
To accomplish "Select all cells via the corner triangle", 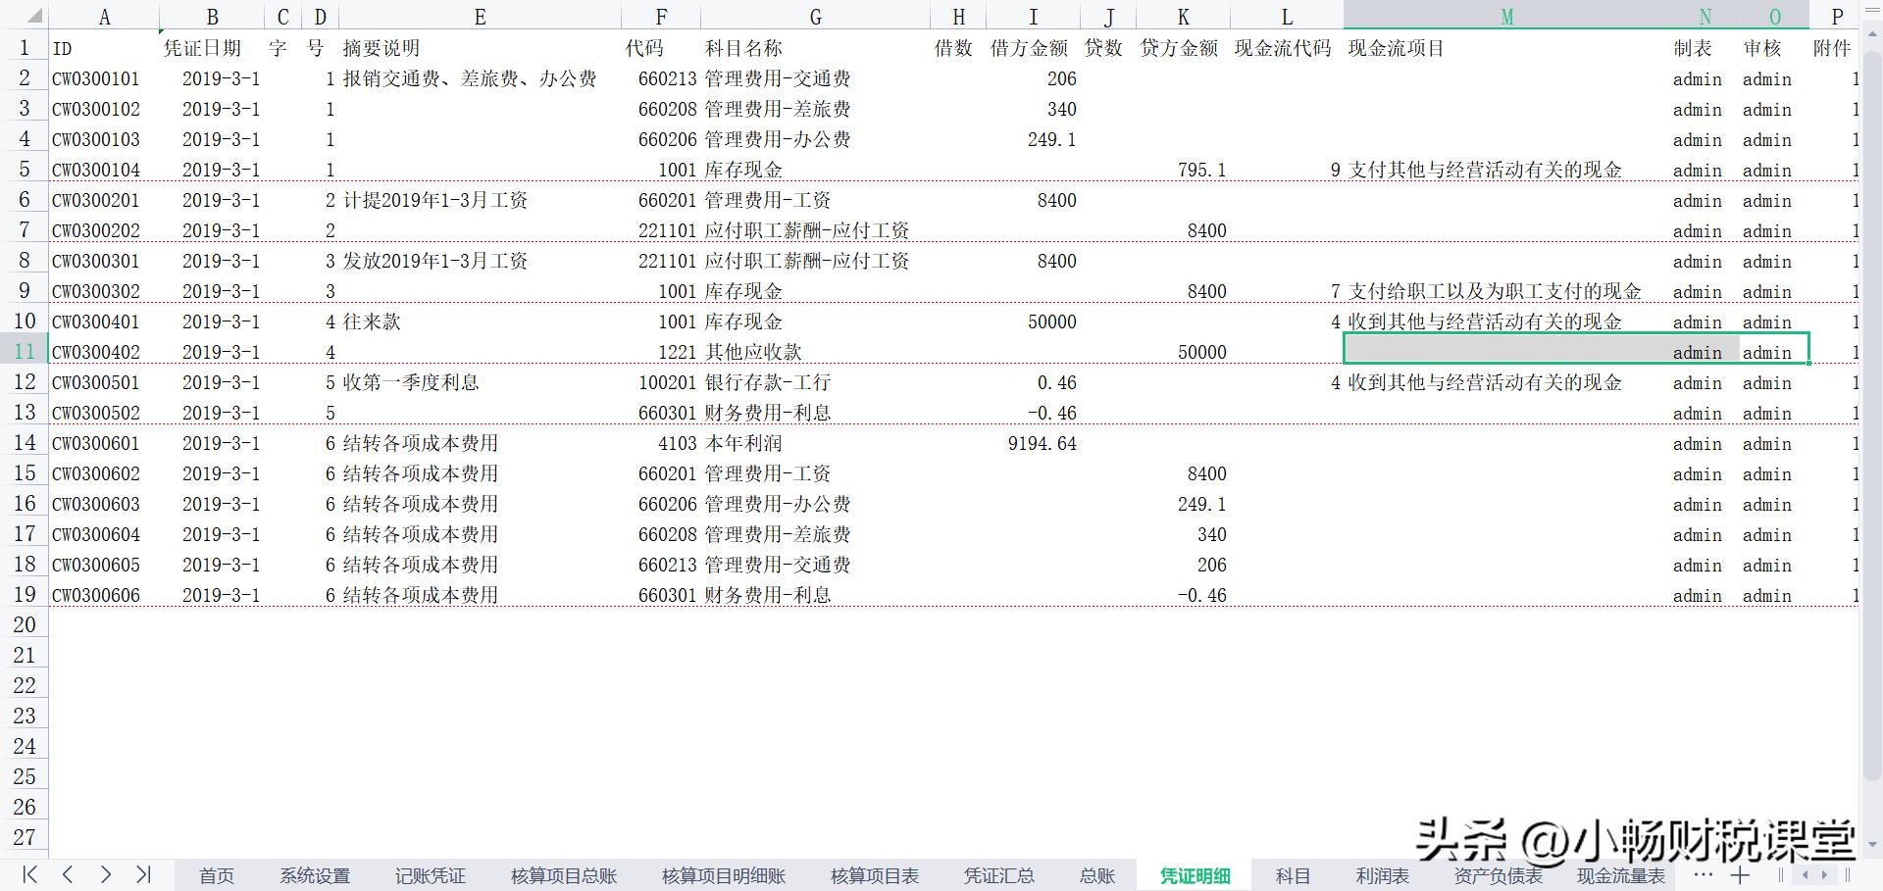I will click(35, 16).
